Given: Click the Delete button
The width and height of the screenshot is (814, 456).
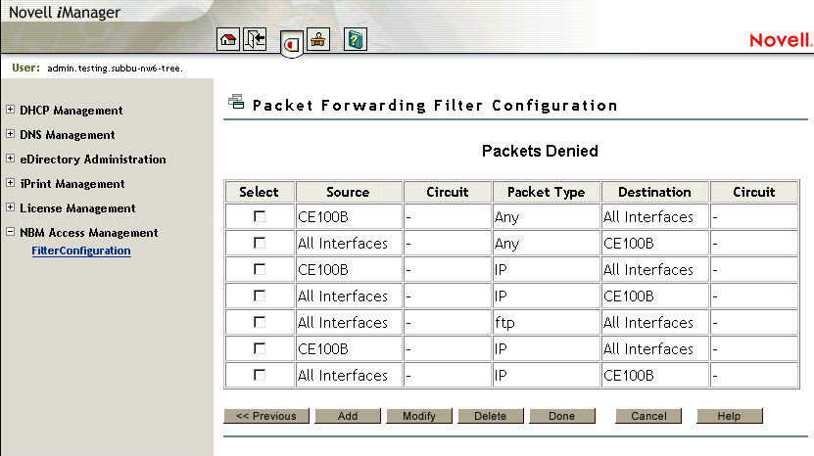Looking at the screenshot, I should click(x=491, y=416).
